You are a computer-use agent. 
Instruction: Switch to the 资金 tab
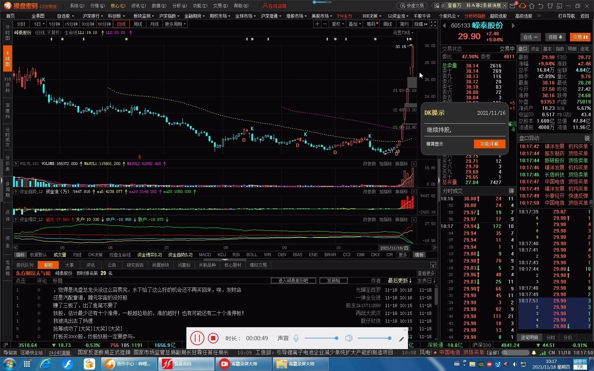coord(535,49)
